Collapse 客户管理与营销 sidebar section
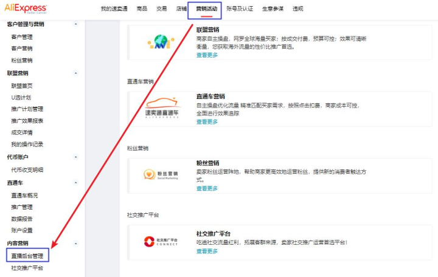This screenshot has height=277, width=438. pyautogui.click(x=75, y=24)
